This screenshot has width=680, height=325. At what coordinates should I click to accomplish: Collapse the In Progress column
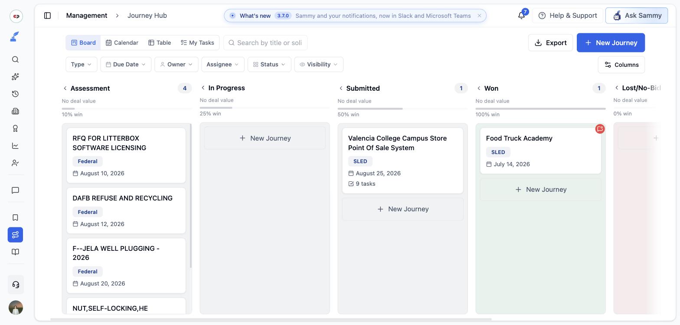coord(203,88)
